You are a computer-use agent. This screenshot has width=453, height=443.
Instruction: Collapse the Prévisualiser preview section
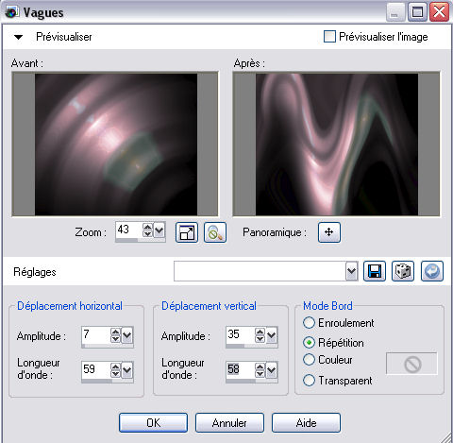[19, 37]
